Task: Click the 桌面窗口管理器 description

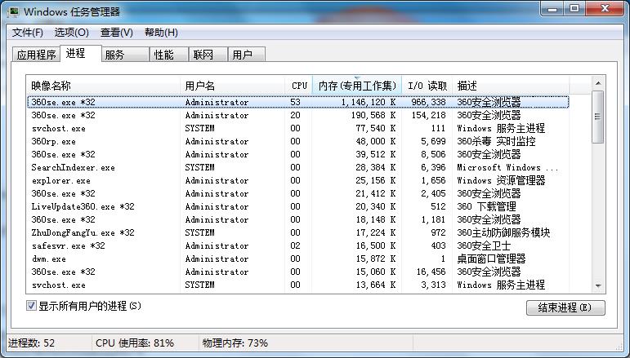Action: tap(491, 259)
